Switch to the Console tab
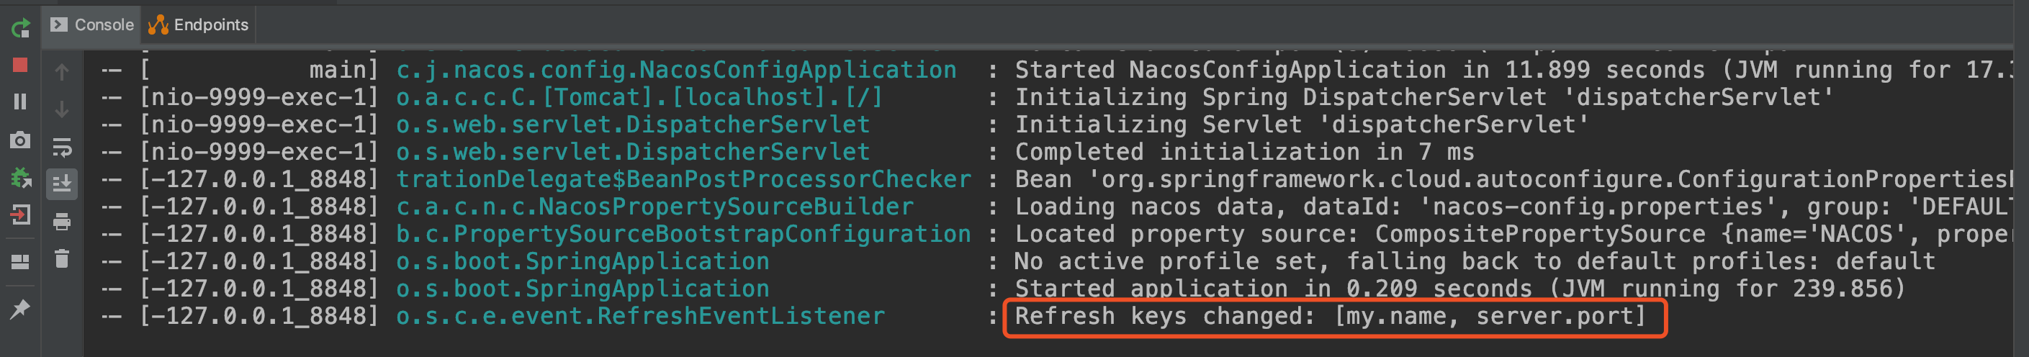This screenshot has width=2029, height=357. (x=93, y=25)
